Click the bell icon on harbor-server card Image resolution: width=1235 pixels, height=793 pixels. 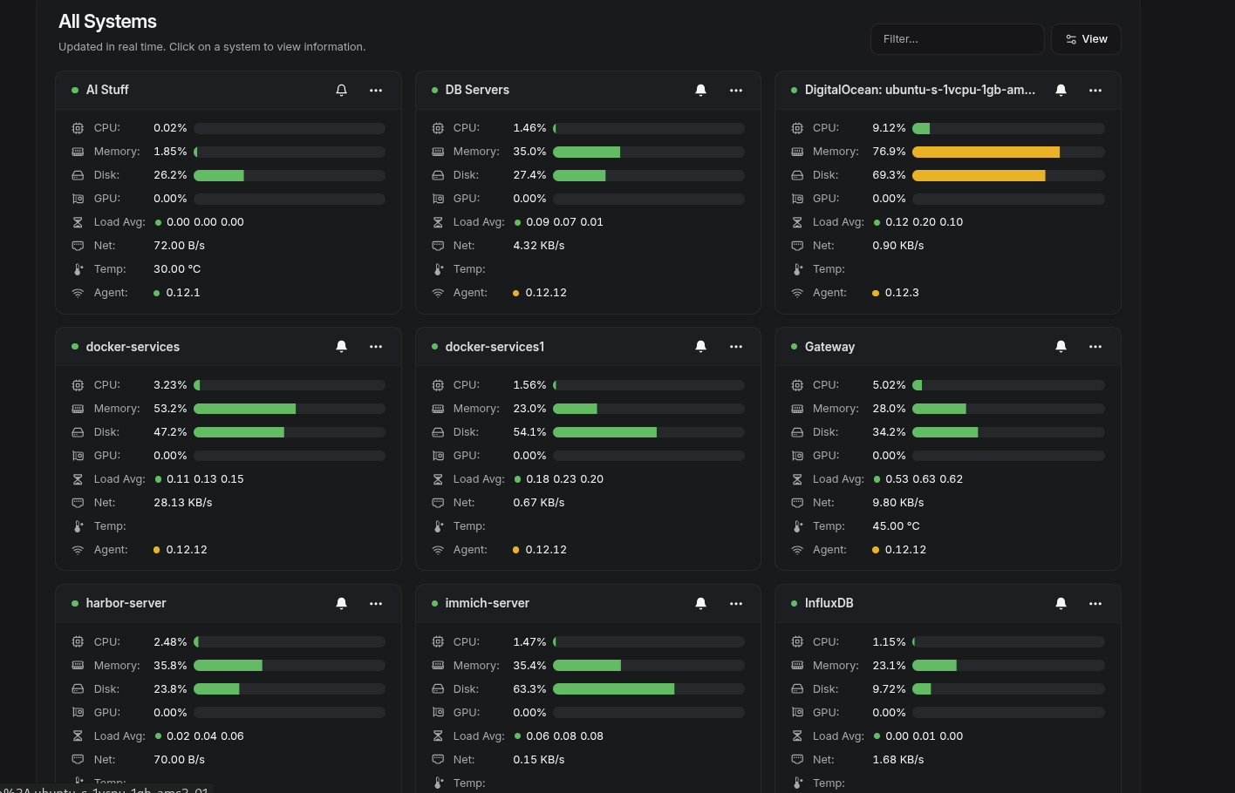coord(342,603)
